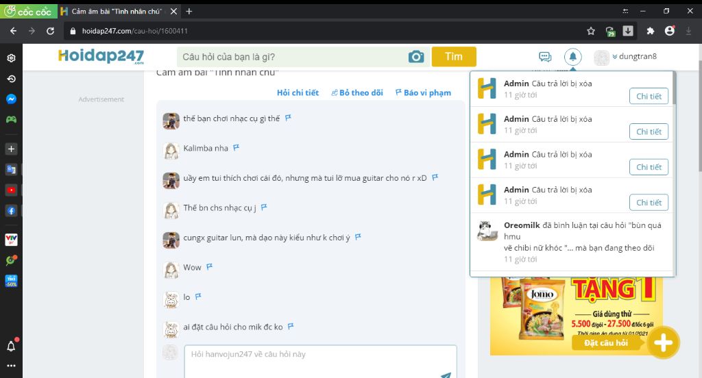This screenshot has height=378, width=702.
Task: Go back to the previous page
Action: (13, 31)
